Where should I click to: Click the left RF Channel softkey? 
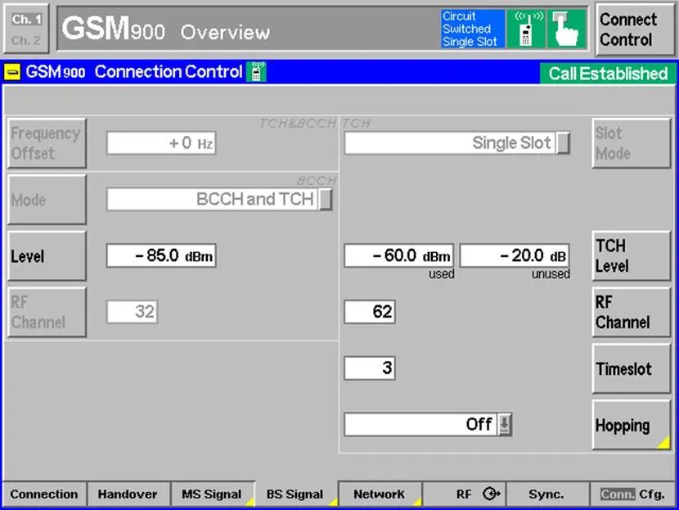(47, 312)
